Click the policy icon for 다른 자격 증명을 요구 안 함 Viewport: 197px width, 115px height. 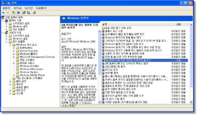(x=103, y=92)
